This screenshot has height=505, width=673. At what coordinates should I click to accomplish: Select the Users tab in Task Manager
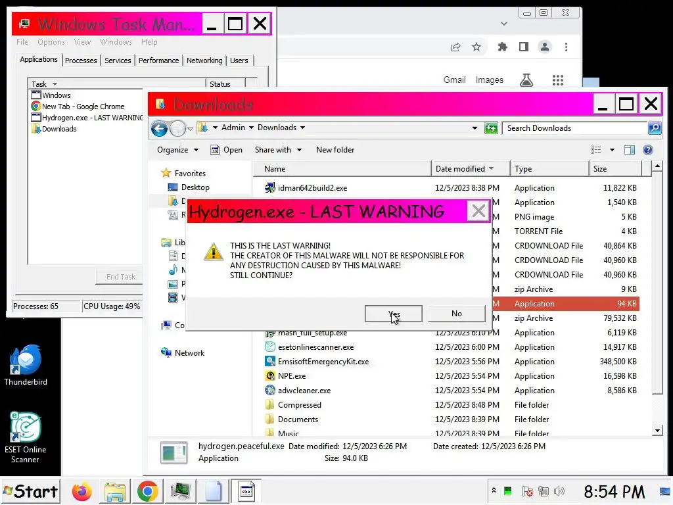(239, 60)
